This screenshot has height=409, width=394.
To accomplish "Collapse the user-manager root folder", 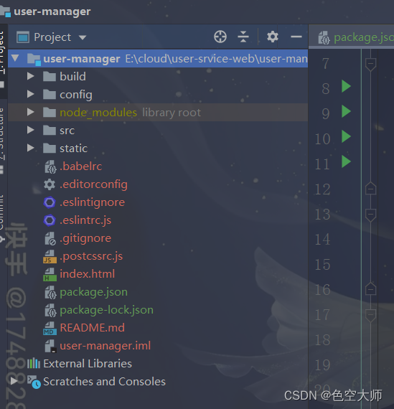I will coord(15,58).
